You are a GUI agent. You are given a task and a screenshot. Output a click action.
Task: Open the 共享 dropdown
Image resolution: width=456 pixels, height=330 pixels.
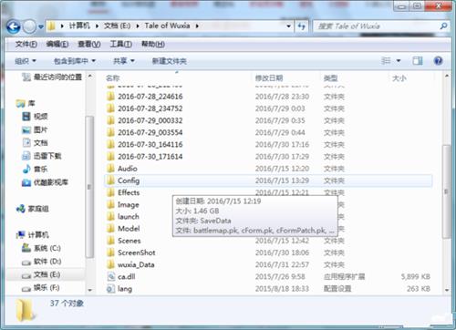coord(123,61)
